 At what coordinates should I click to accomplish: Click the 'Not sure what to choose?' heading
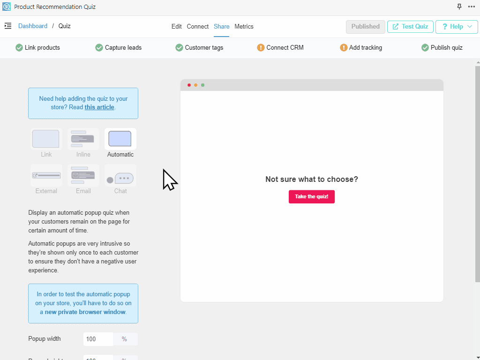pos(312,180)
